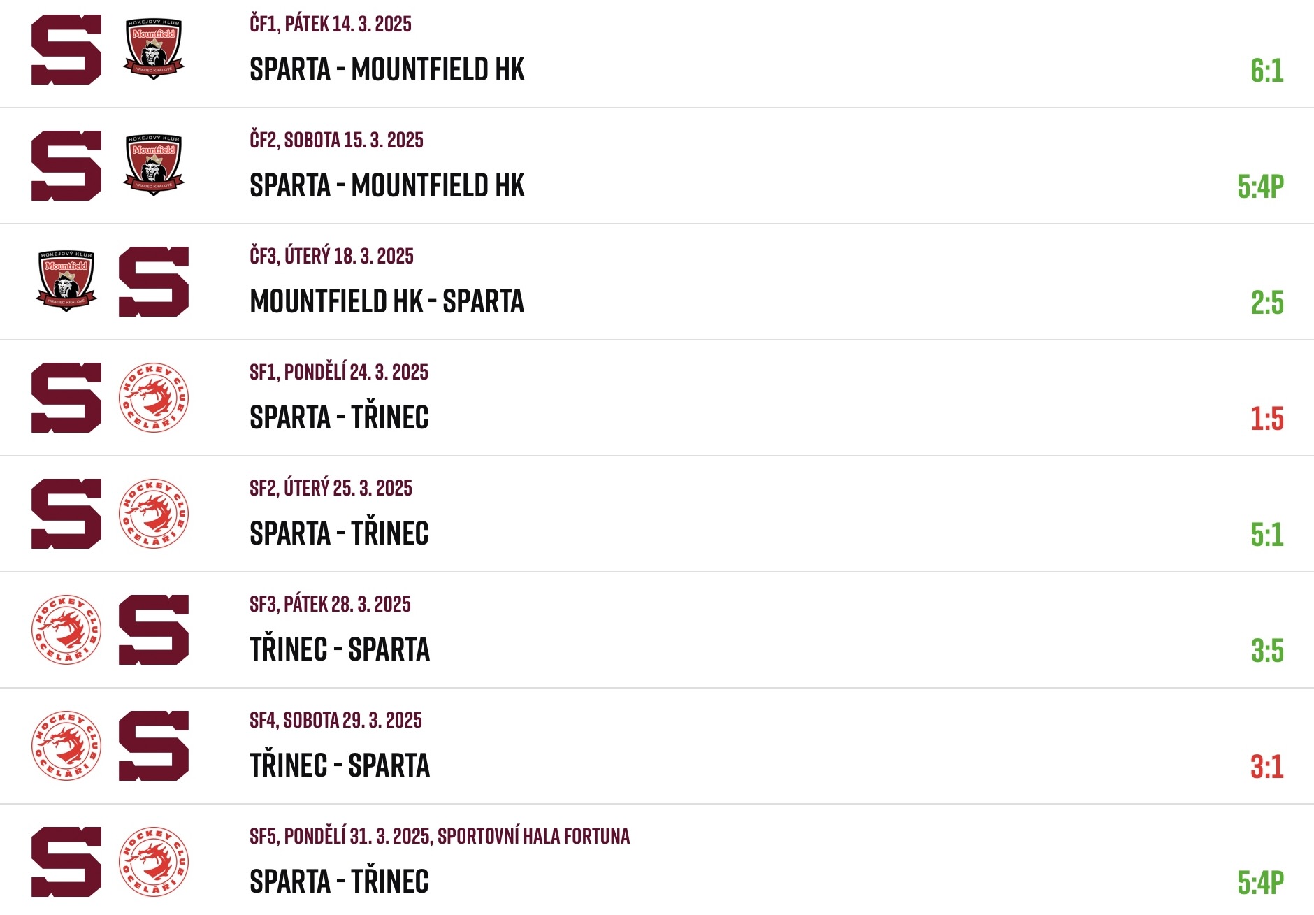Screen dimensions: 1314x915
Task: Click Mountfield HK crest in ČF2 row
Action: point(154,165)
